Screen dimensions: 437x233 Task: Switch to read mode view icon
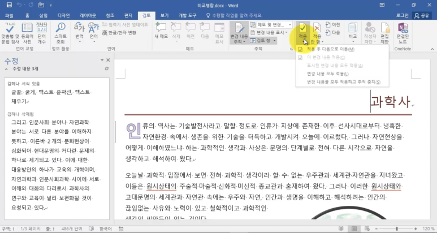(341, 229)
